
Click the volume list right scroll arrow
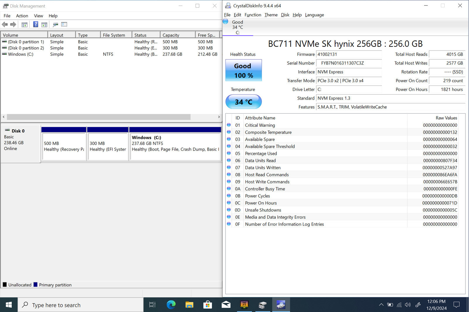click(219, 117)
